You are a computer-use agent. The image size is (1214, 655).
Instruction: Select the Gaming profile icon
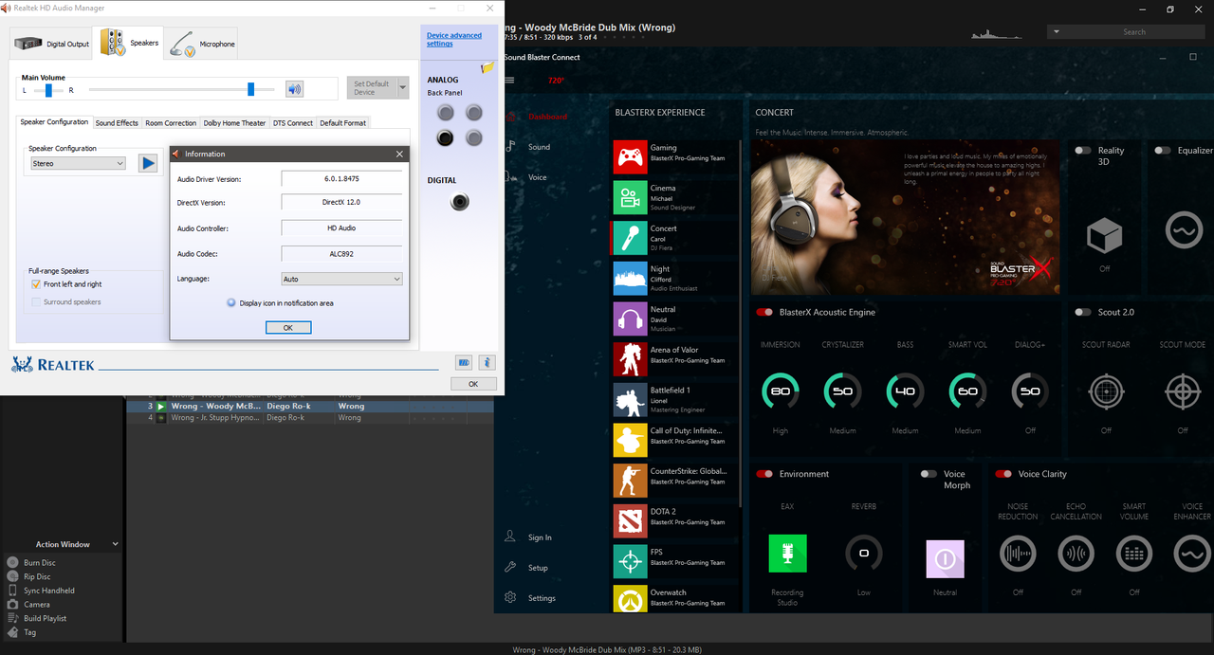(x=630, y=157)
